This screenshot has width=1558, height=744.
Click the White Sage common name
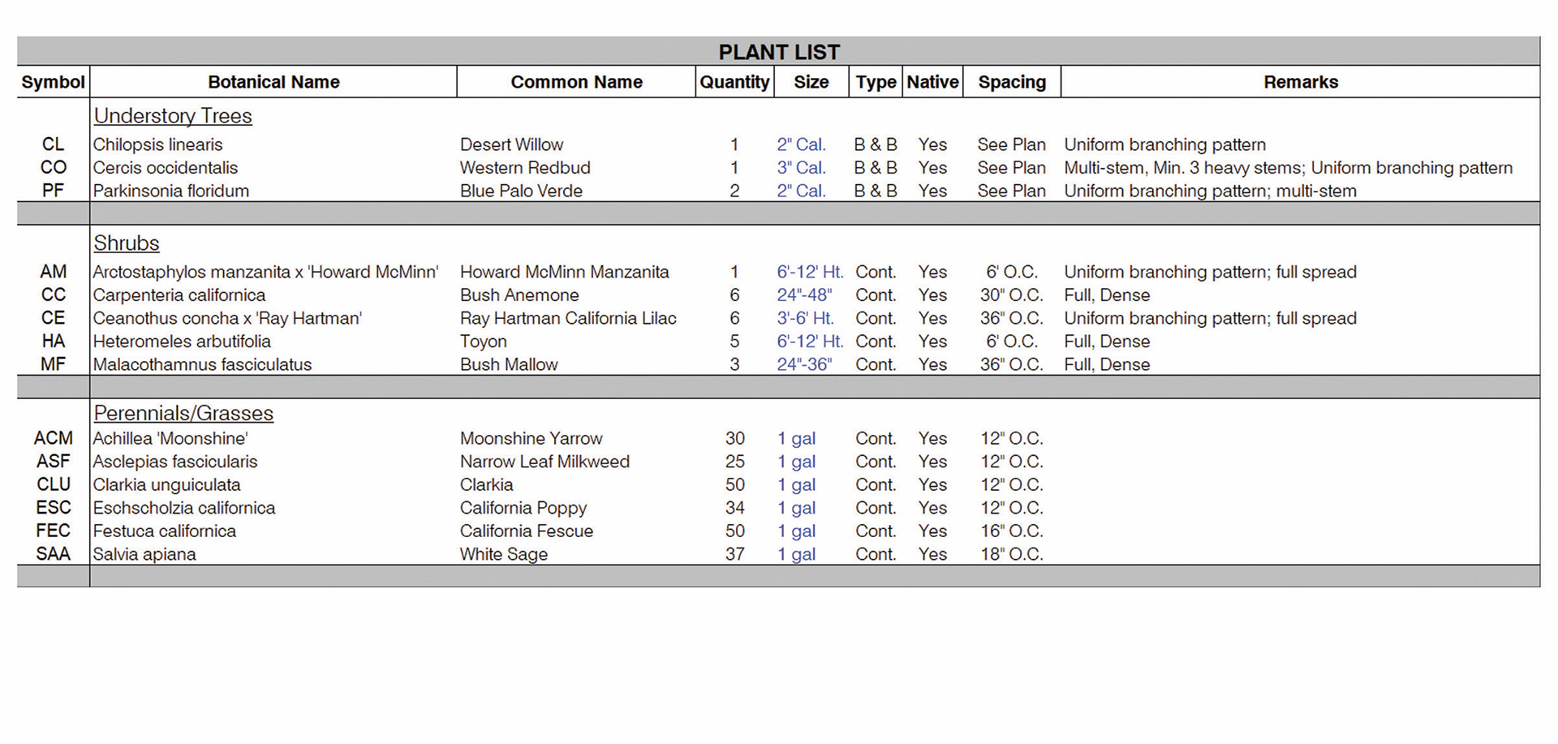coord(504,554)
